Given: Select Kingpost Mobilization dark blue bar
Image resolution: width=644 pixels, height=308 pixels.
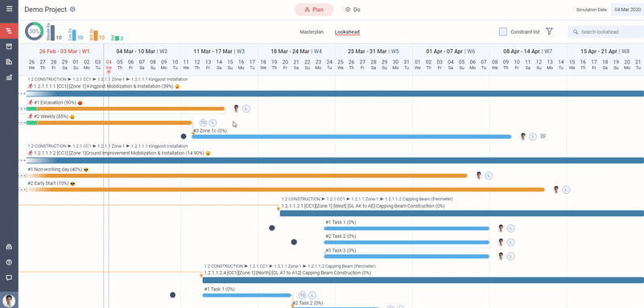Looking at the screenshot, I should point(335,93).
